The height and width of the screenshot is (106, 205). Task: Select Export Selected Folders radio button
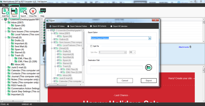(68, 26)
